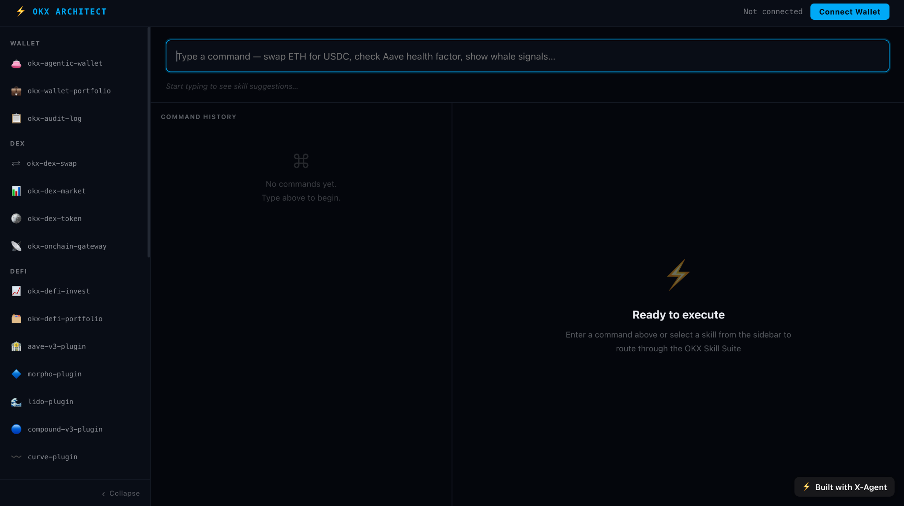Click the DEFI section header
This screenshot has width=904, height=506.
(x=19, y=271)
